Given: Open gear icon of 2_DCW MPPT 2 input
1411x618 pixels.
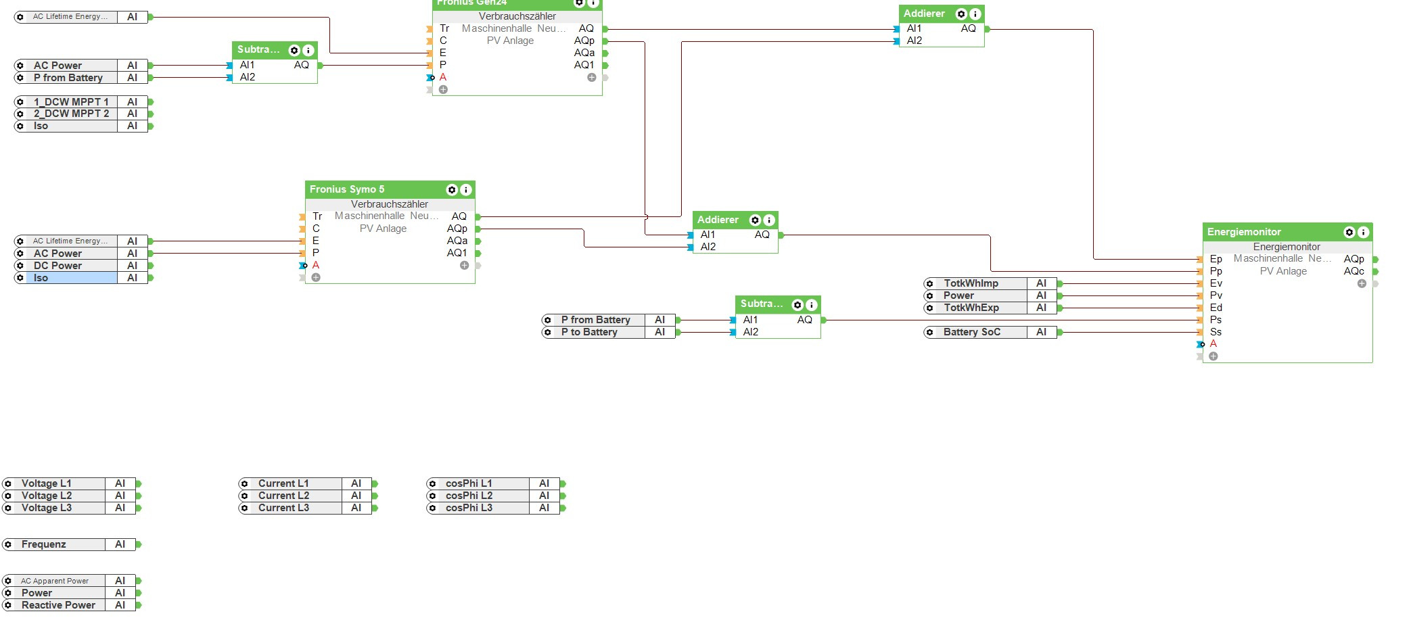Looking at the screenshot, I should (20, 114).
